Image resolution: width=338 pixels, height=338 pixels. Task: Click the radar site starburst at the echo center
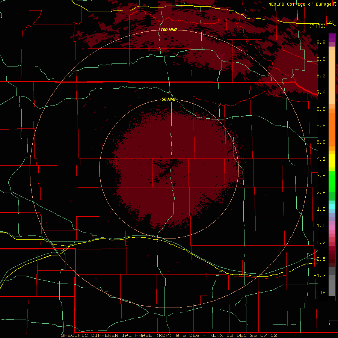pyautogui.click(x=169, y=169)
